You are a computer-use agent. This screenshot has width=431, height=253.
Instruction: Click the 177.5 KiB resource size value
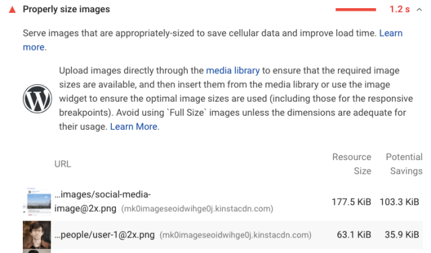tap(352, 202)
